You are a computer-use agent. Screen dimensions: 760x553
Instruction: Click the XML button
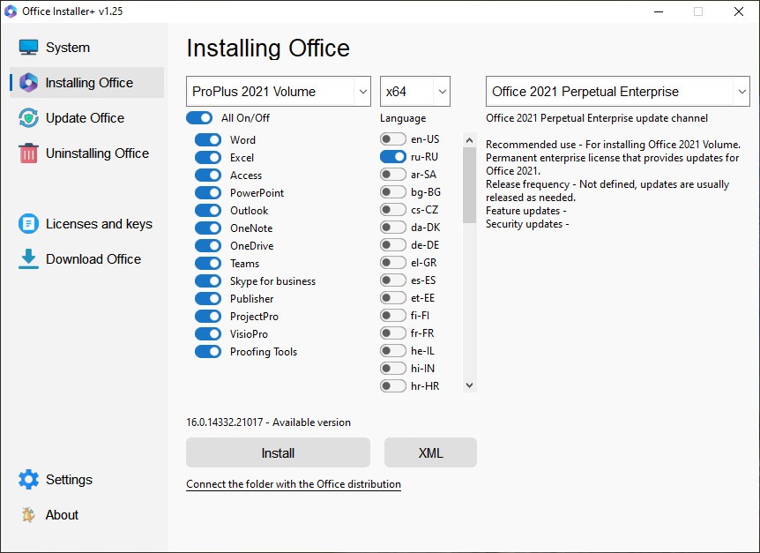(x=430, y=452)
